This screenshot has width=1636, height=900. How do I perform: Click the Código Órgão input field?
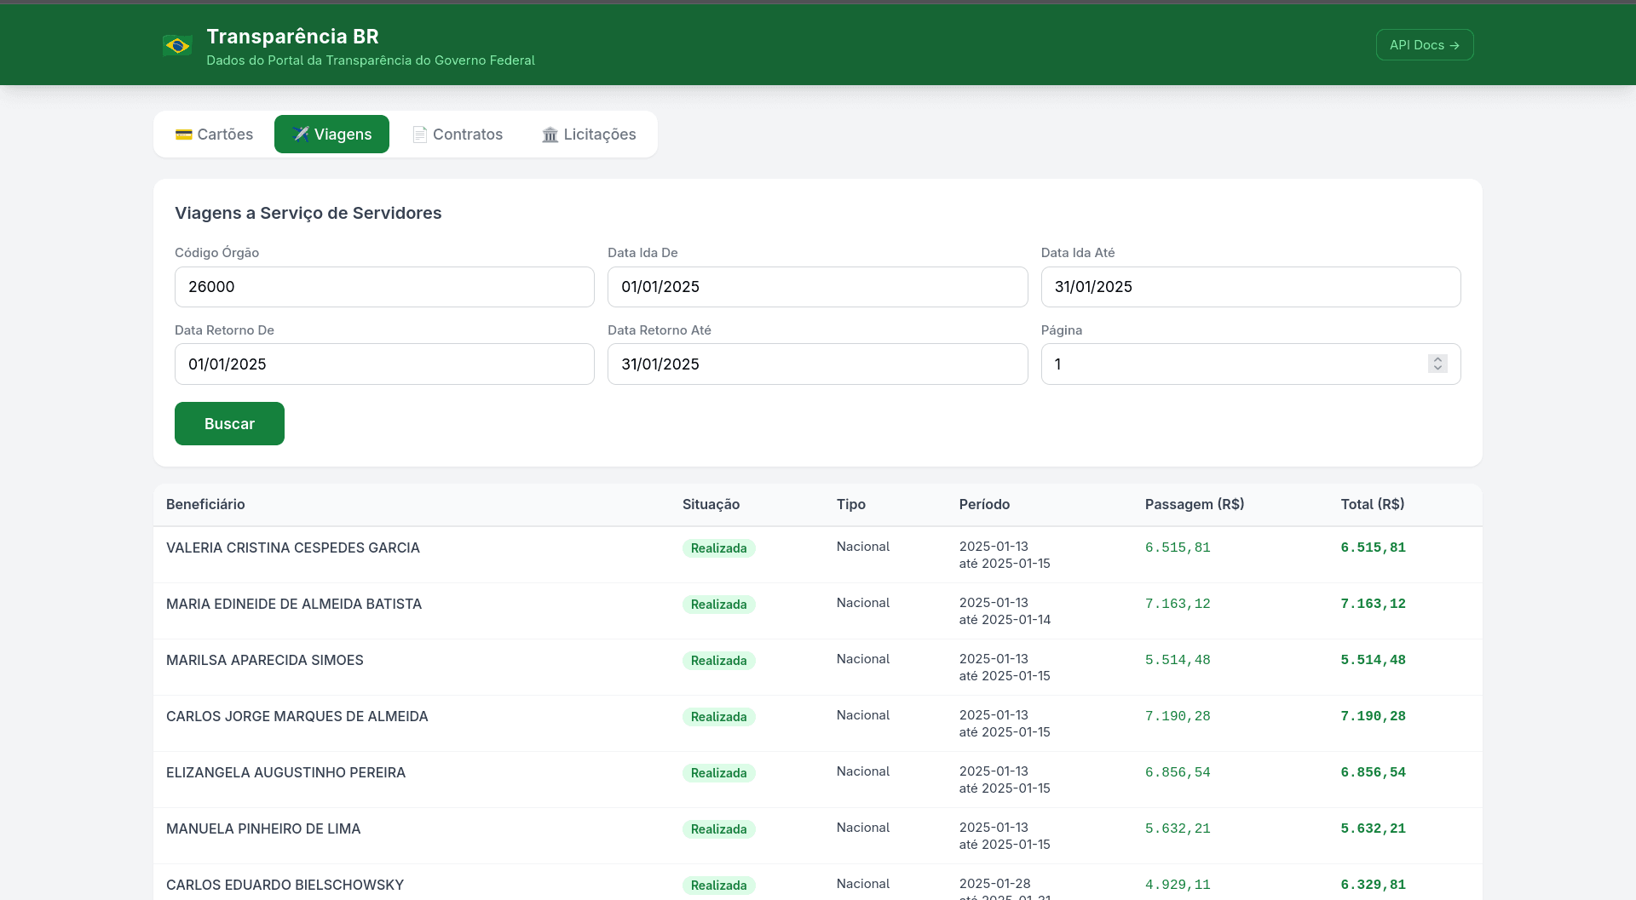[x=384, y=287]
